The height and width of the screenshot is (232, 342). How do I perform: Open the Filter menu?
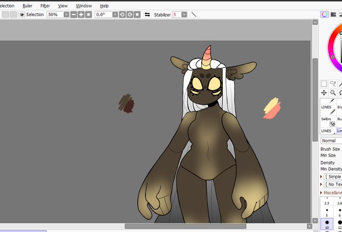(45, 6)
